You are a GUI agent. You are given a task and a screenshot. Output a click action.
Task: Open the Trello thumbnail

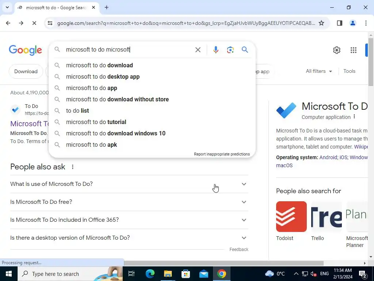326,217
